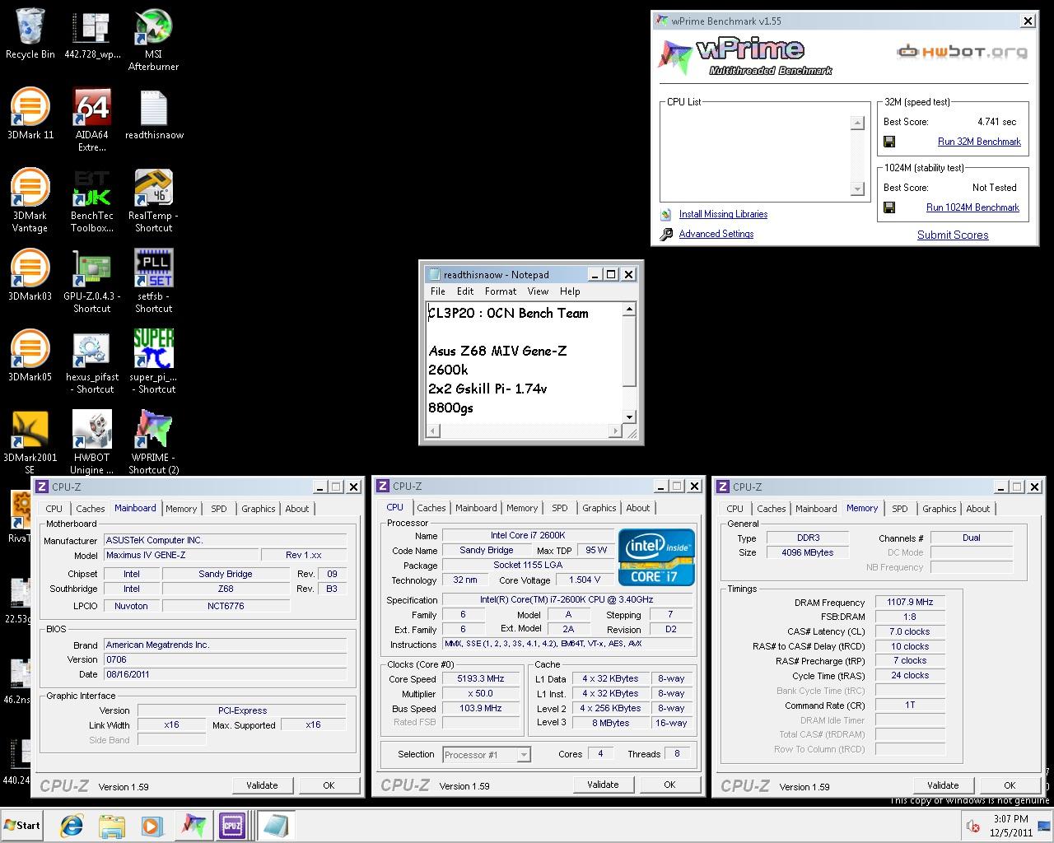The height and width of the screenshot is (843, 1054).
Task: Open Notepad View menu
Action: tap(538, 291)
